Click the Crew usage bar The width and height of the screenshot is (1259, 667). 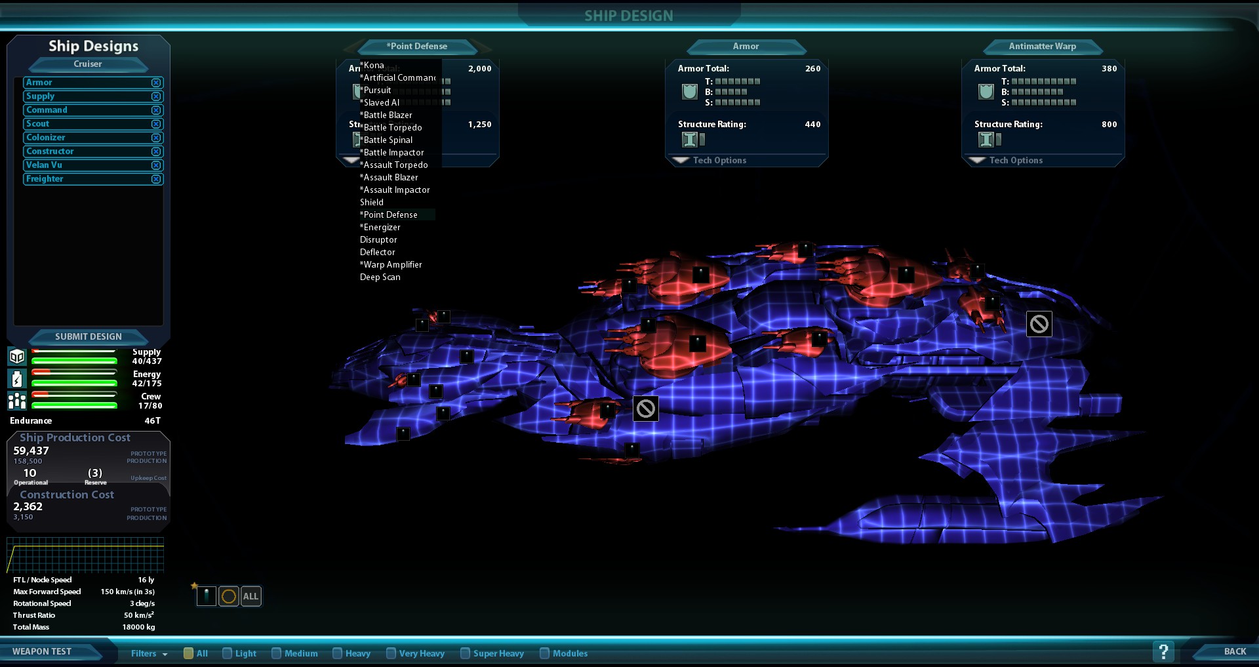coord(74,401)
